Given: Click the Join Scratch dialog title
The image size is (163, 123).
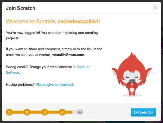Looking at the screenshot, I should pos(21,8).
